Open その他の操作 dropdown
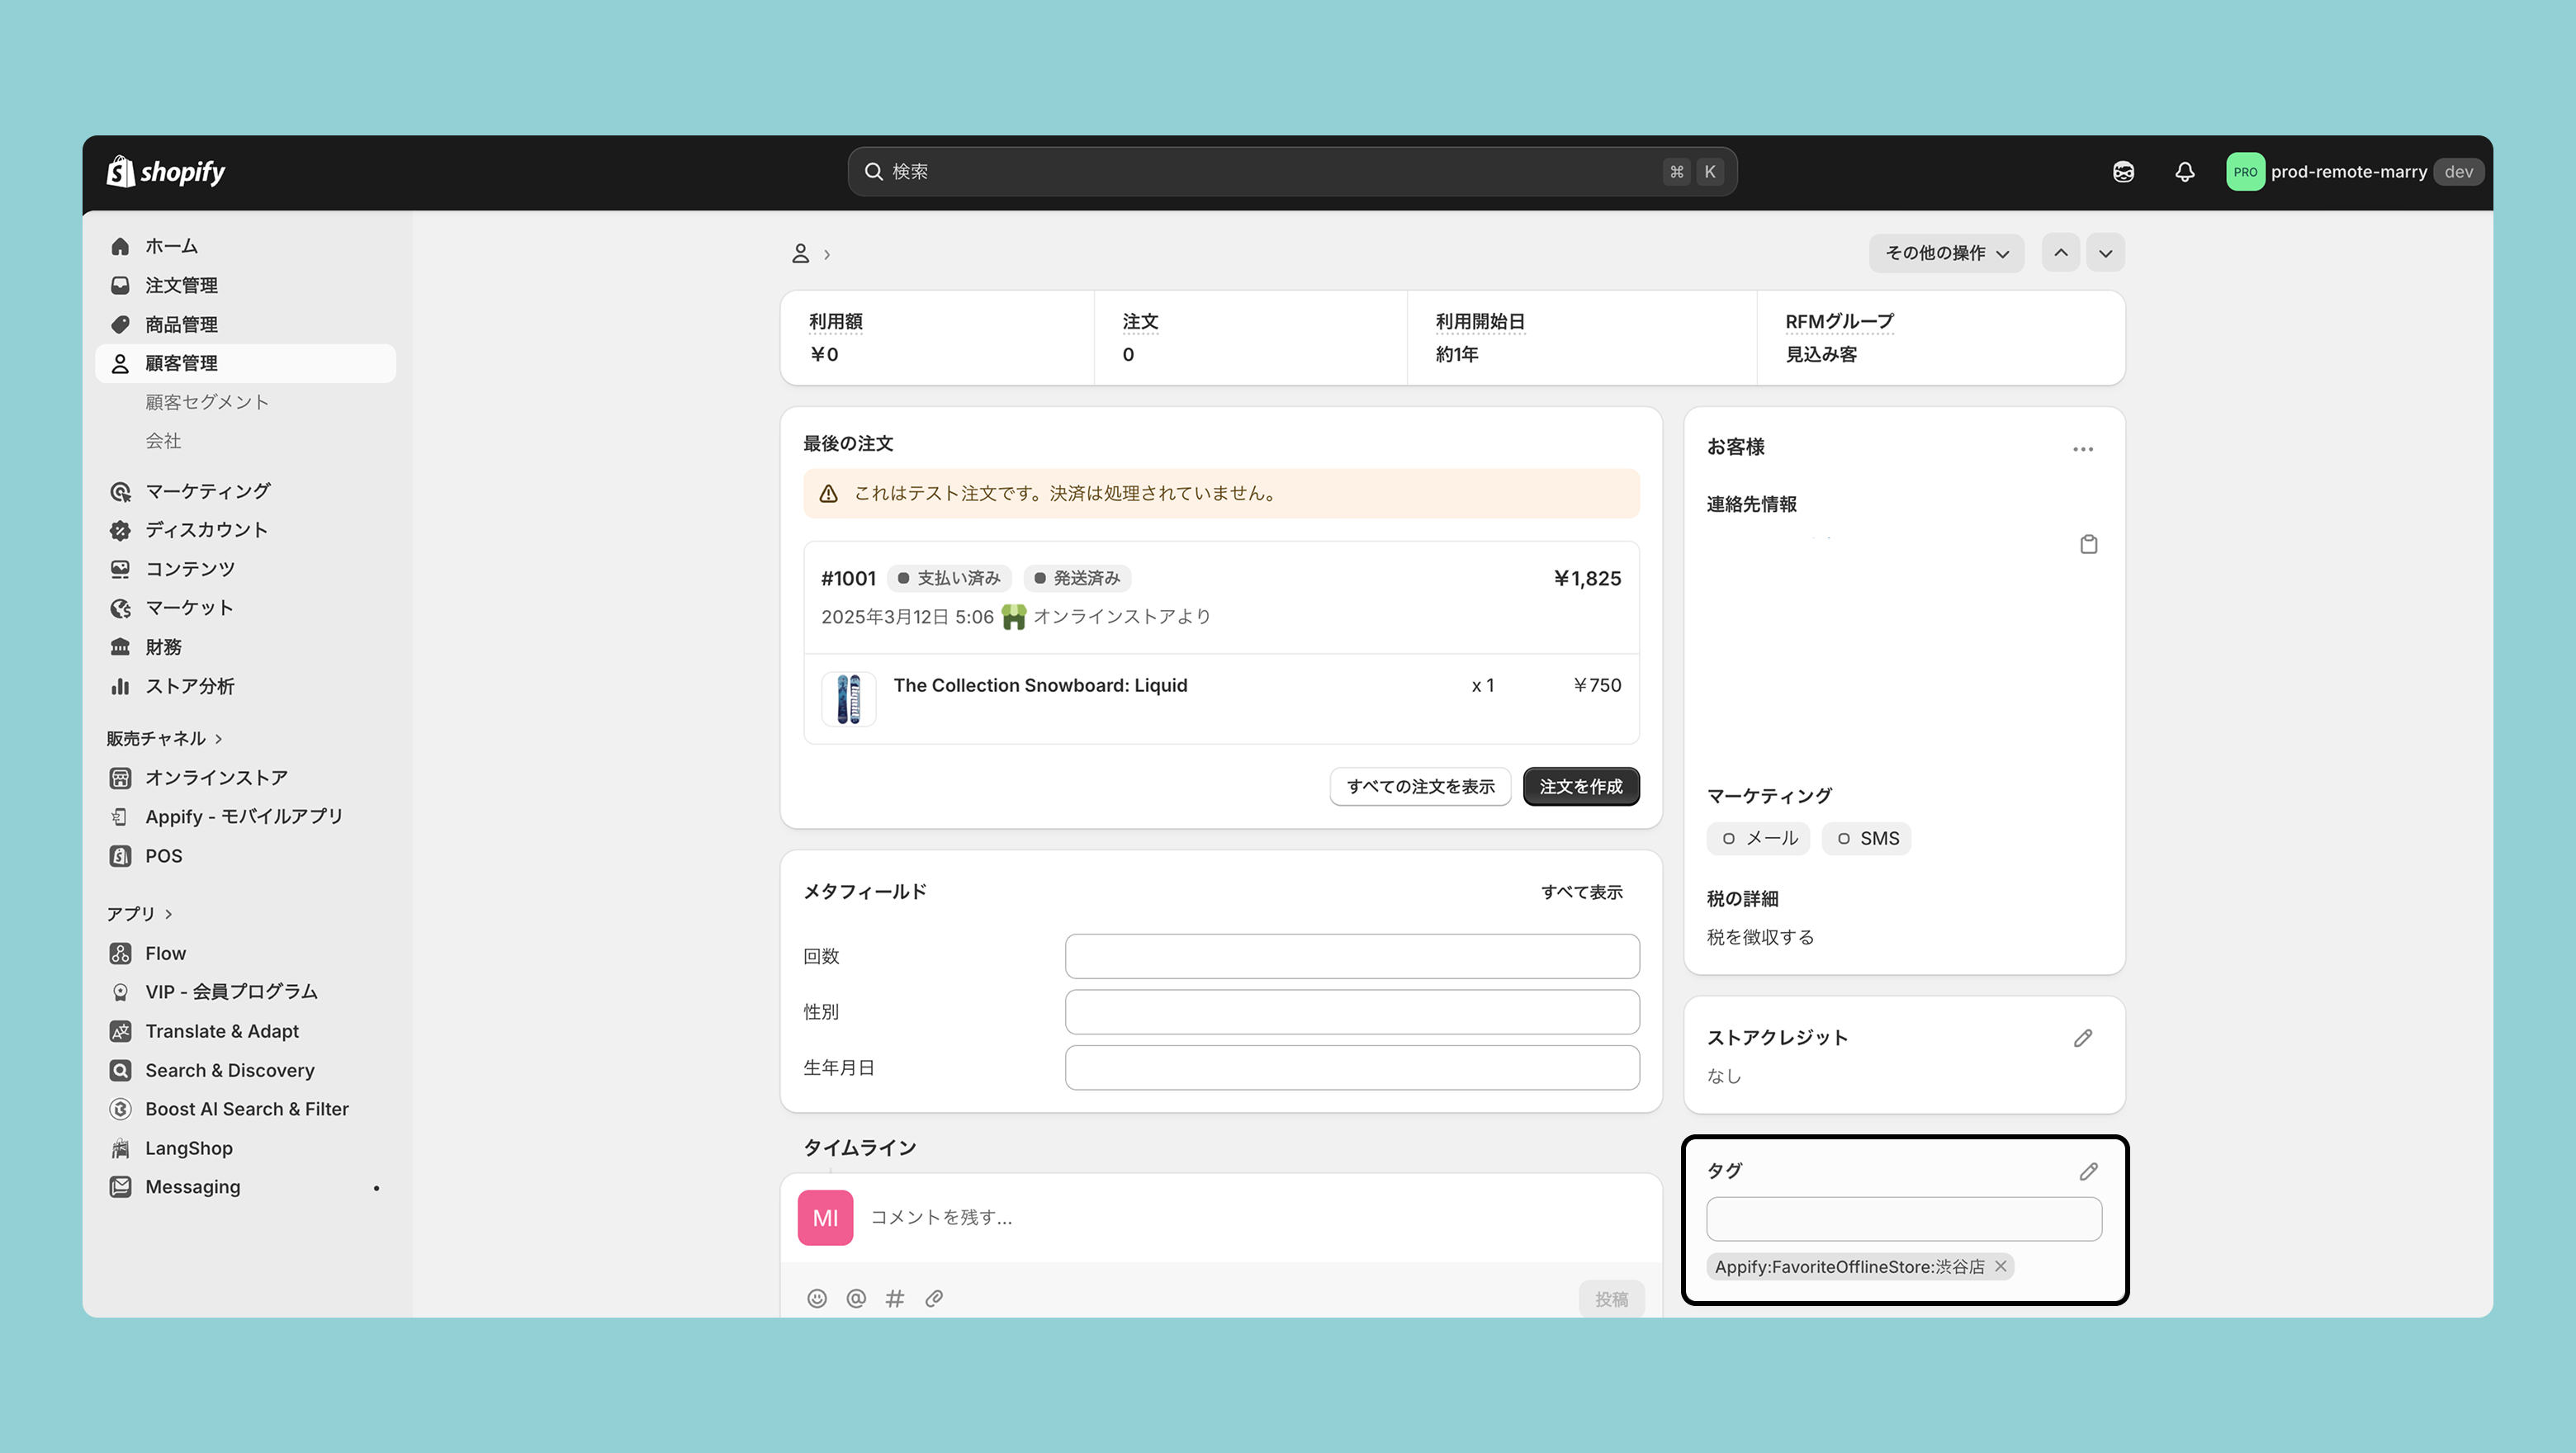The width and height of the screenshot is (2576, 1453). (x=1946, y=253)
